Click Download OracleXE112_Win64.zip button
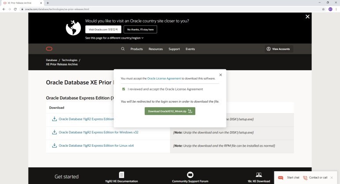This screenshot has height=184, width=340. pos(170,111)
